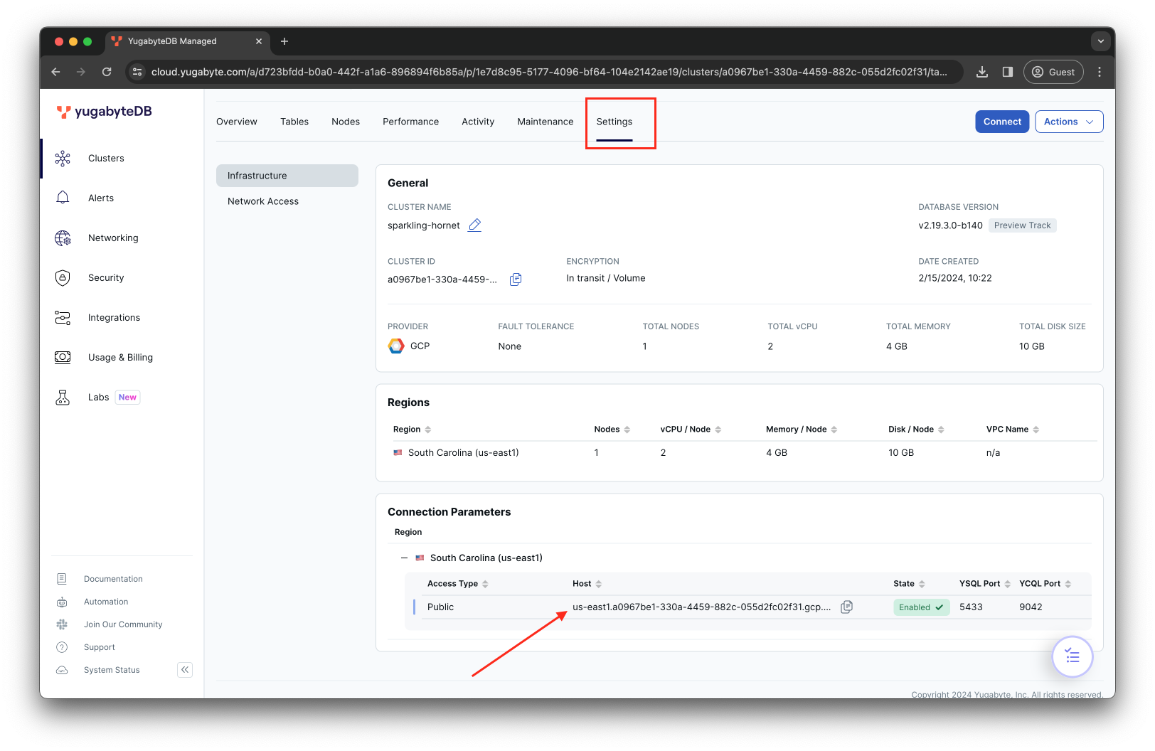Open the Clusters section in sidebar

tap(106, 158)
